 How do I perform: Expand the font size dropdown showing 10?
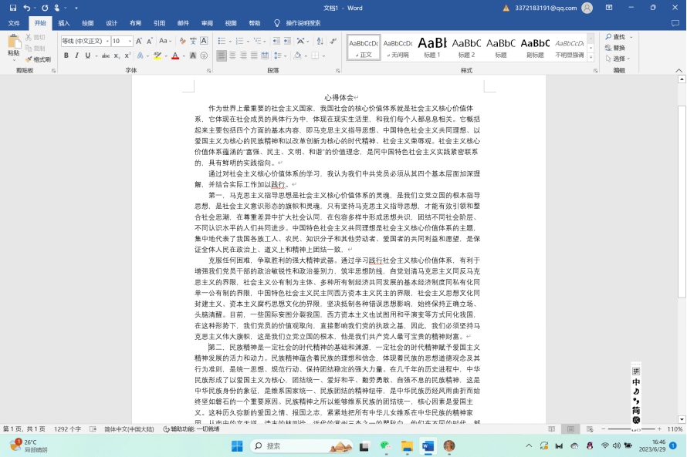[128, 41]
